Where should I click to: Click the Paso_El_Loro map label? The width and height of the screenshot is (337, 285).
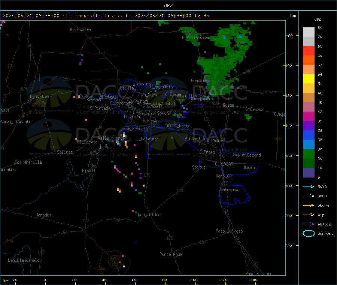[259, 274]
